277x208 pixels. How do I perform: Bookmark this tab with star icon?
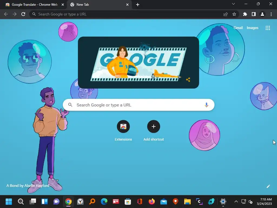point(234,14)
